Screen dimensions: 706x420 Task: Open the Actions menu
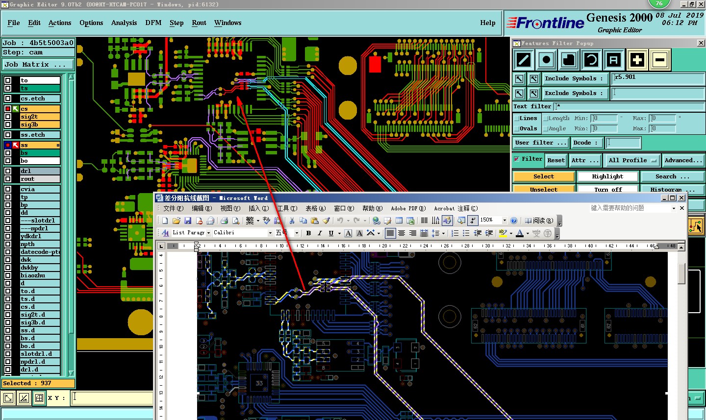click(x=60, y=23)
